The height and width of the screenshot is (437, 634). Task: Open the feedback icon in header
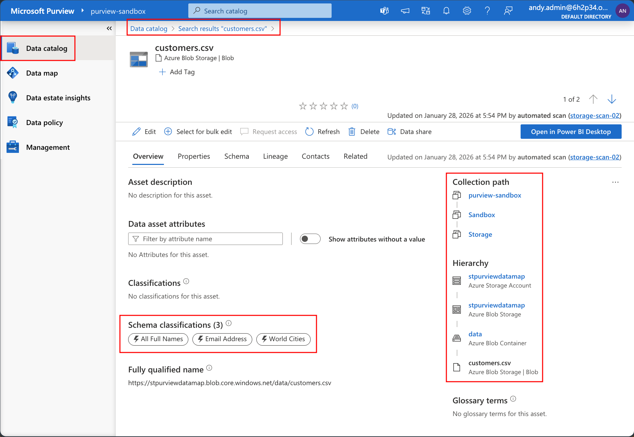pos(508,11)
